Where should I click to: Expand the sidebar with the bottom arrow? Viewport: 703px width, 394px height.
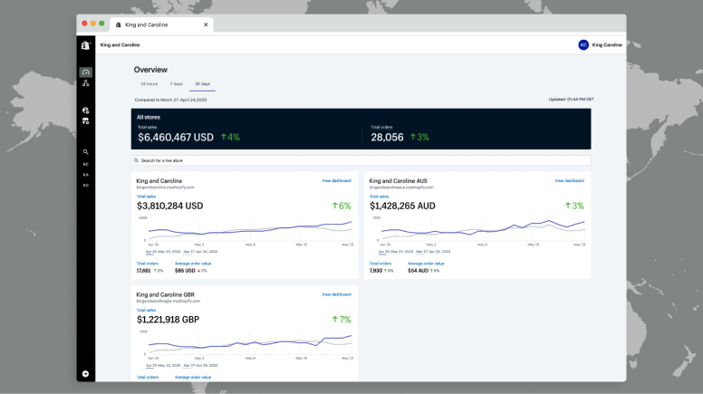point(86,374)
